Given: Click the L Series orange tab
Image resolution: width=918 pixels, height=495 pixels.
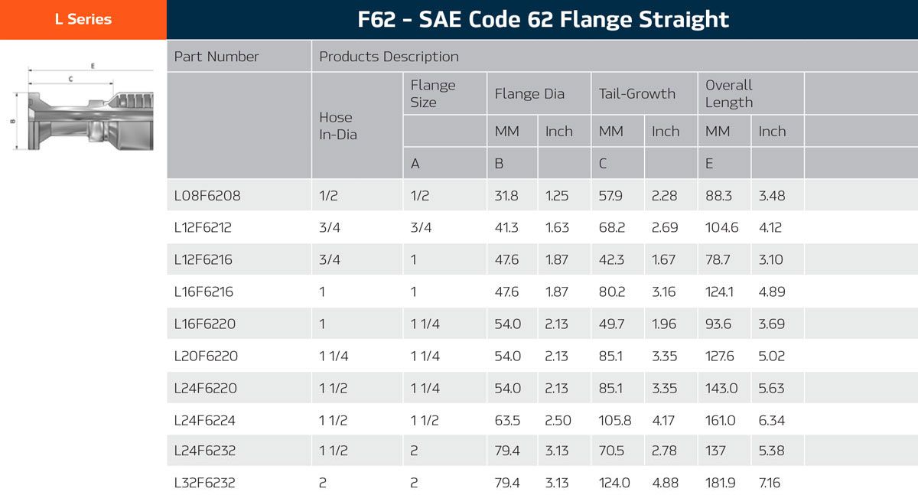Looking at the screenshot, I should coord(83,20).
